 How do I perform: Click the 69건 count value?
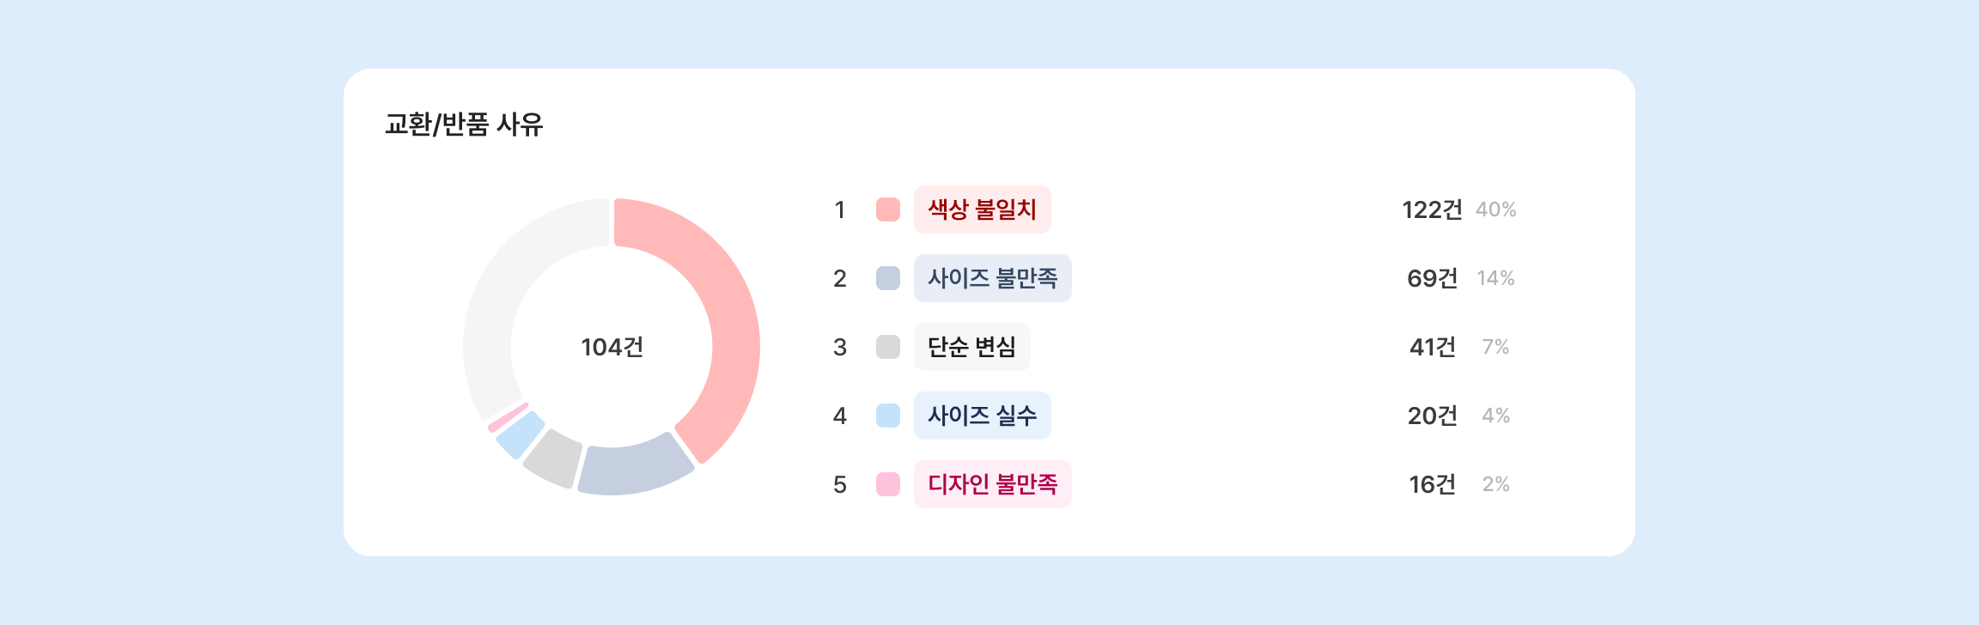[1432, 278]
